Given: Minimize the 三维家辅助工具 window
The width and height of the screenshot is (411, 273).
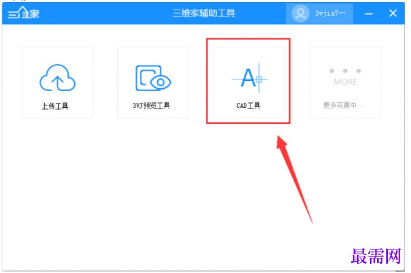Looking at the screenshot, I should coord(369,13).
